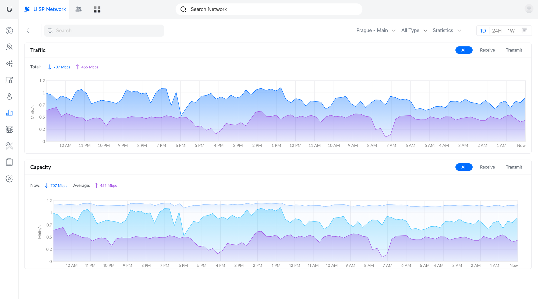Expand the Prague - Main site dropdown
This screenshot has width=538, height=299.
click(376, 30)
